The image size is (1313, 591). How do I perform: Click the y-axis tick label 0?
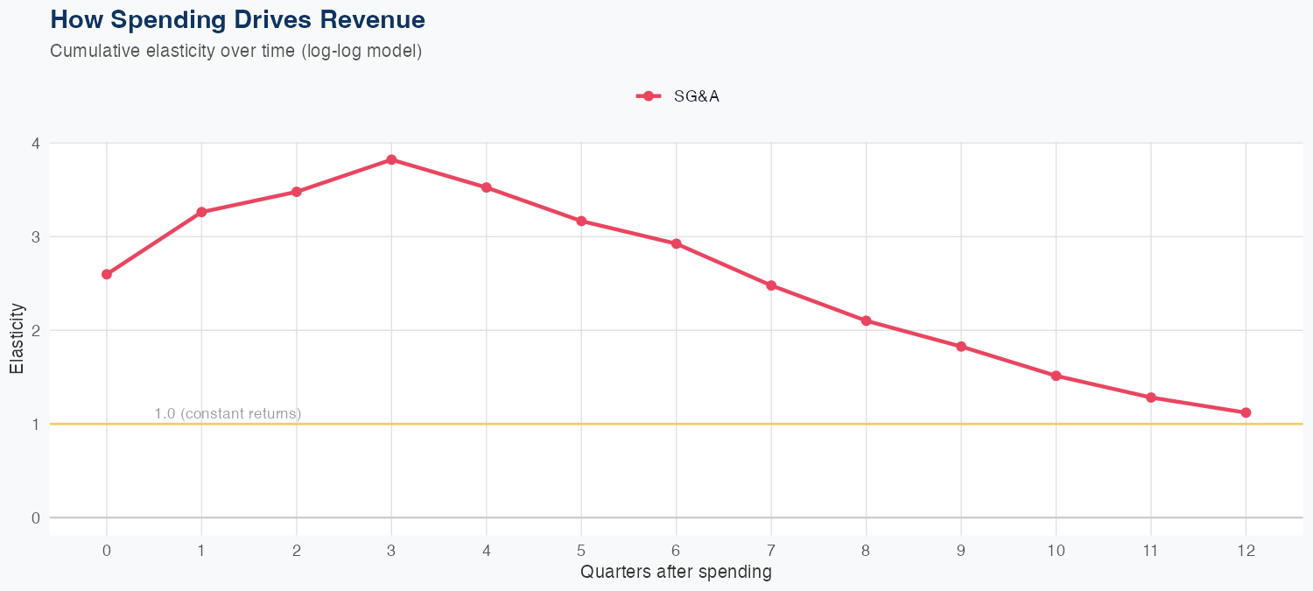pyautogui.click(x=36, y=517)
